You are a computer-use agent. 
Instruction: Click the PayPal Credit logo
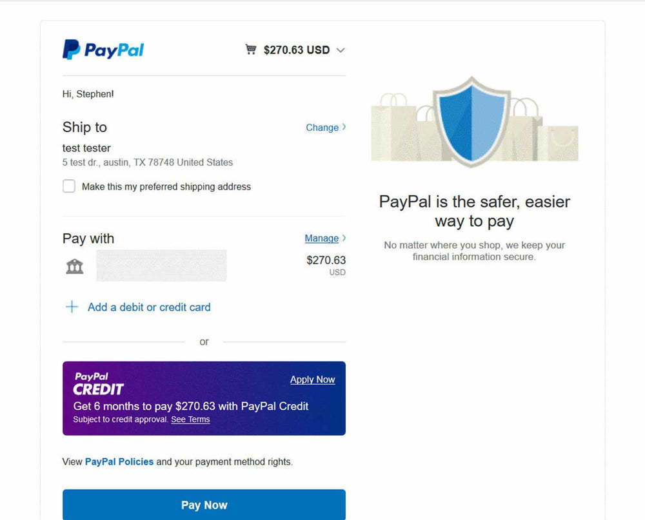[x=98, y=384]
